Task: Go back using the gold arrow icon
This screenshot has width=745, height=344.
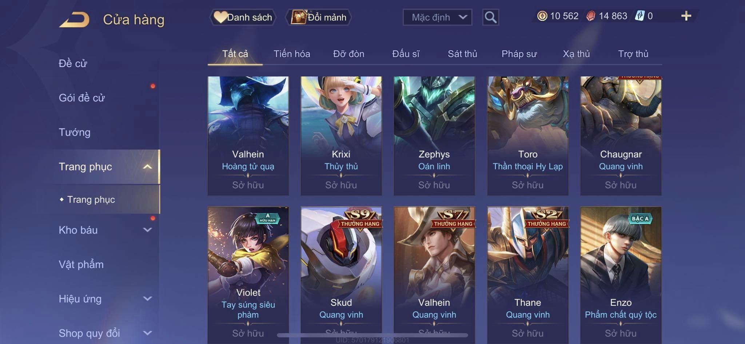Action: point(74,19)
